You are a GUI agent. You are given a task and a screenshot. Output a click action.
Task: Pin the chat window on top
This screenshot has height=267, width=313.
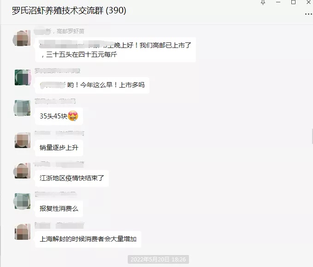(x=263, y=2)
